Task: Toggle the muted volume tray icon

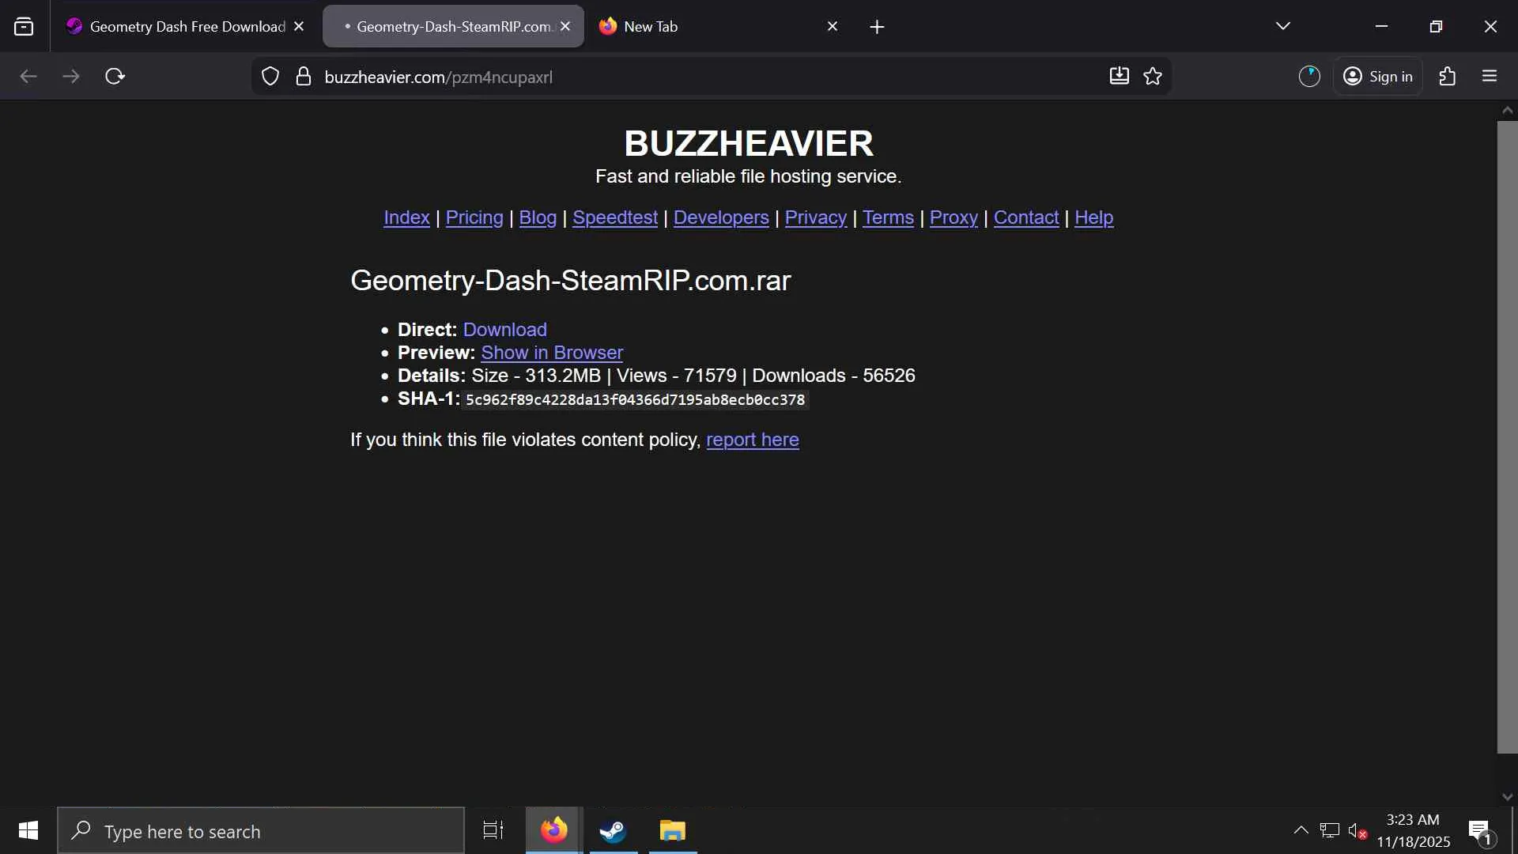Action: 1357,831
